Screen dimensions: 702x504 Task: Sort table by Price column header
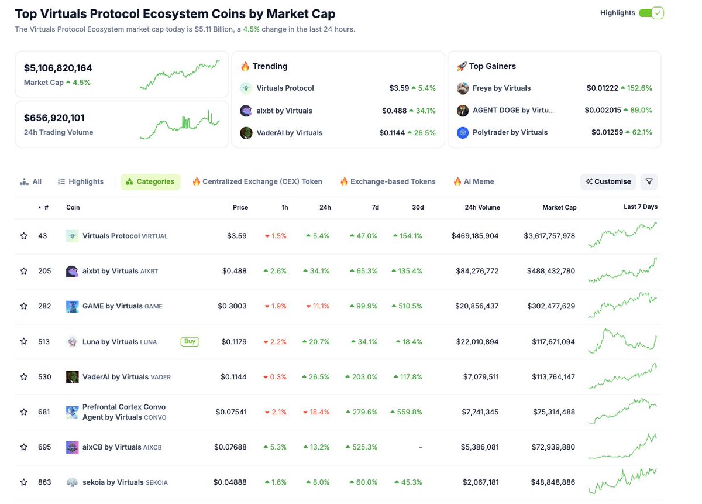(x=240, y=207)
